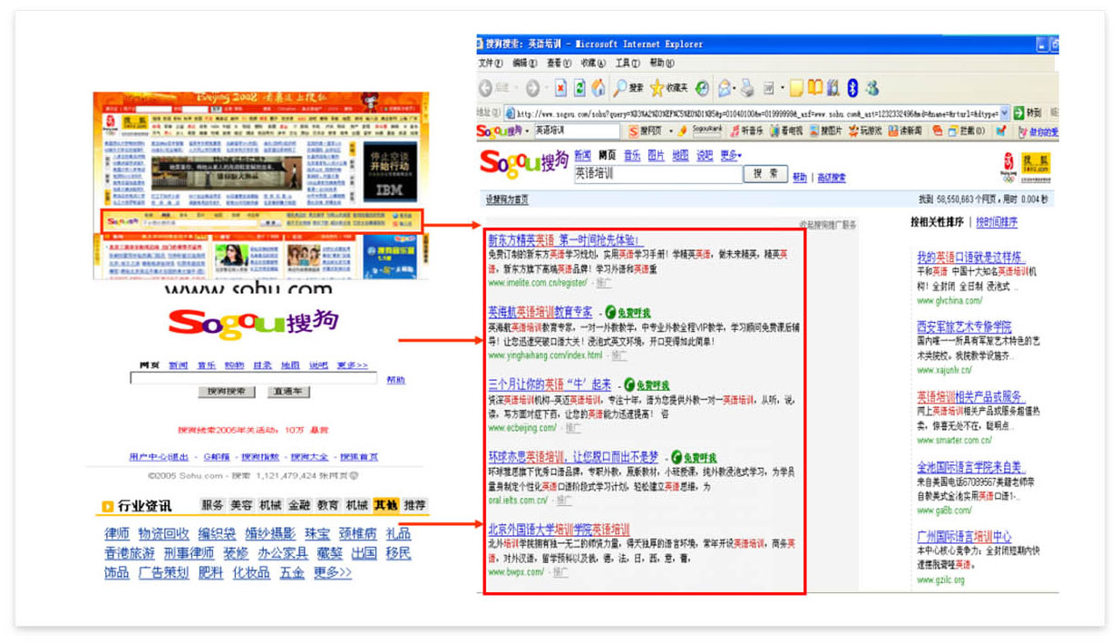Open 看电视 on the Sogou toolbar
The height and width of the screenshot is (642, 1120).
point(786,131)
